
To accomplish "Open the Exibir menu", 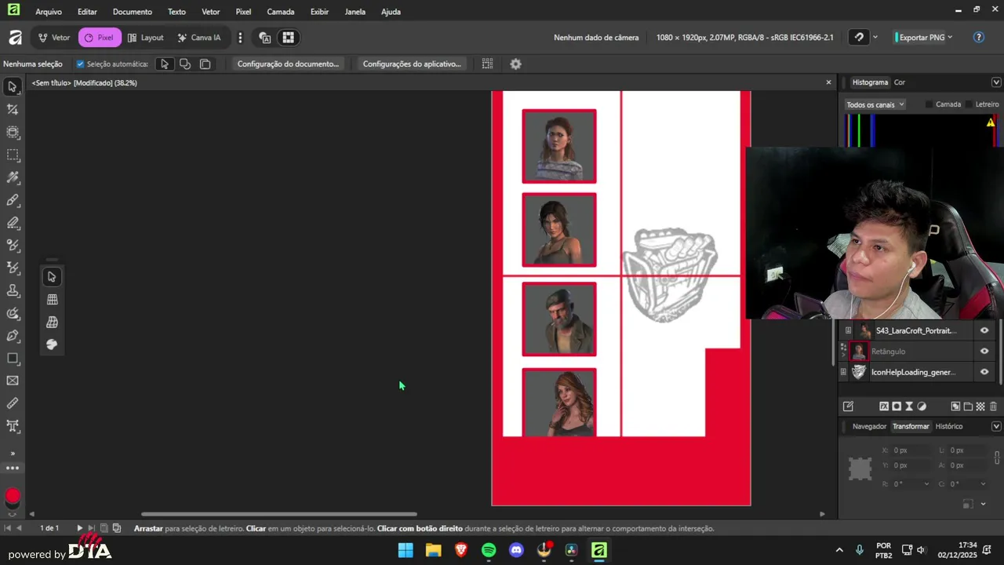I will [319, 12].
